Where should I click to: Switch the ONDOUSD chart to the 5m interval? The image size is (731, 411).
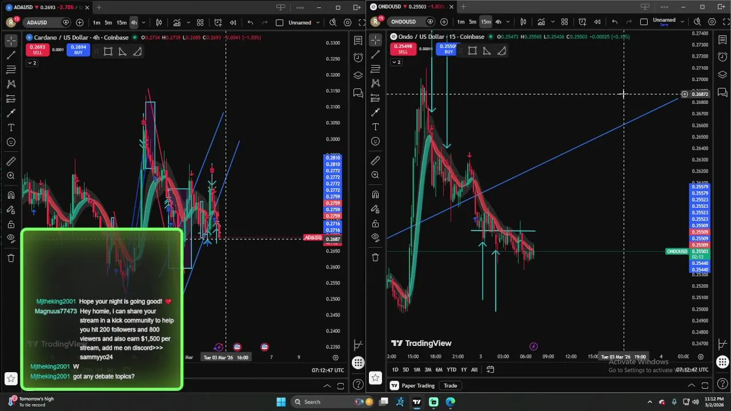472,22
